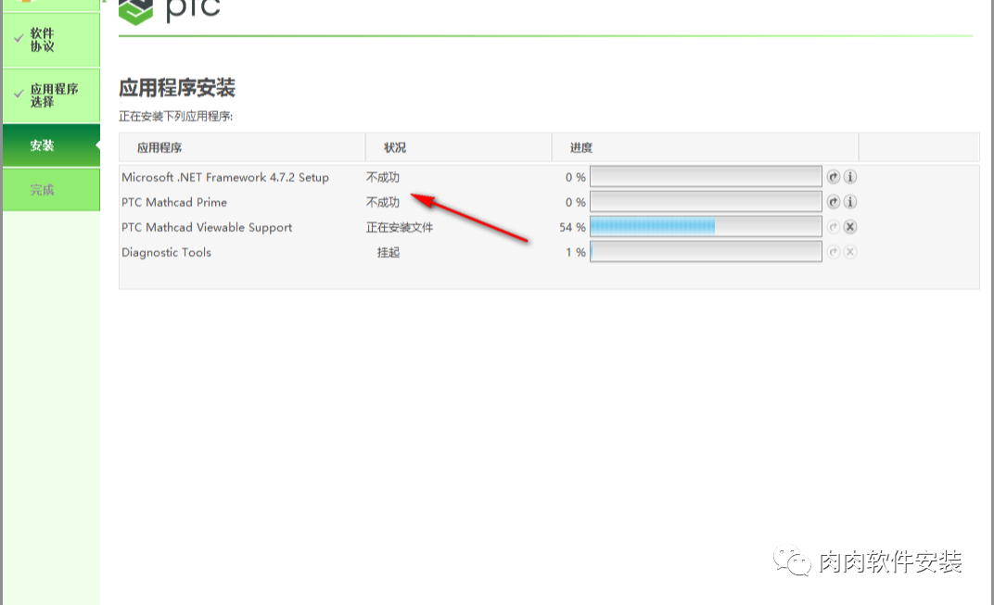Show info for Microsoft .NET Framework failure

pyautogui.click(x=850, y=177)
